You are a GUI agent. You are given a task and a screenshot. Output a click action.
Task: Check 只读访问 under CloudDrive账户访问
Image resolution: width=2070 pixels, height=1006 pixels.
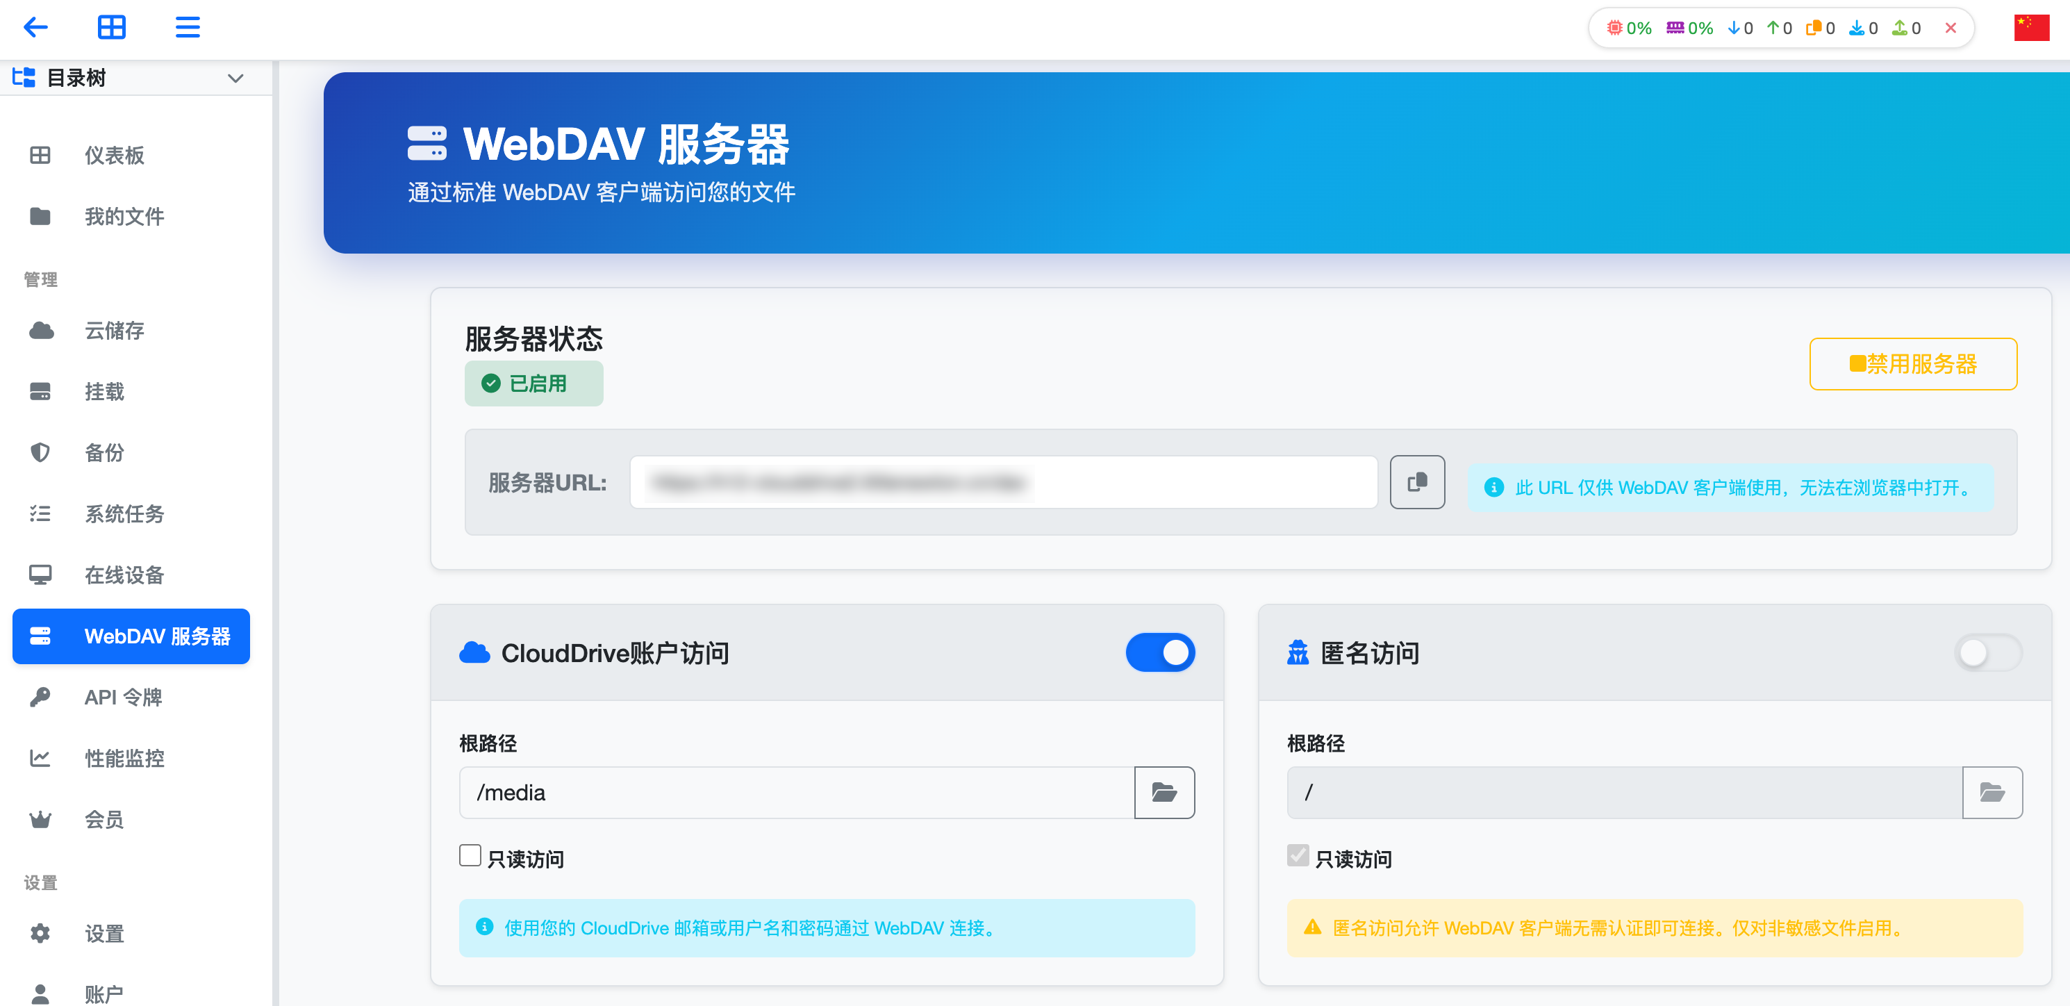pos(470,855)
